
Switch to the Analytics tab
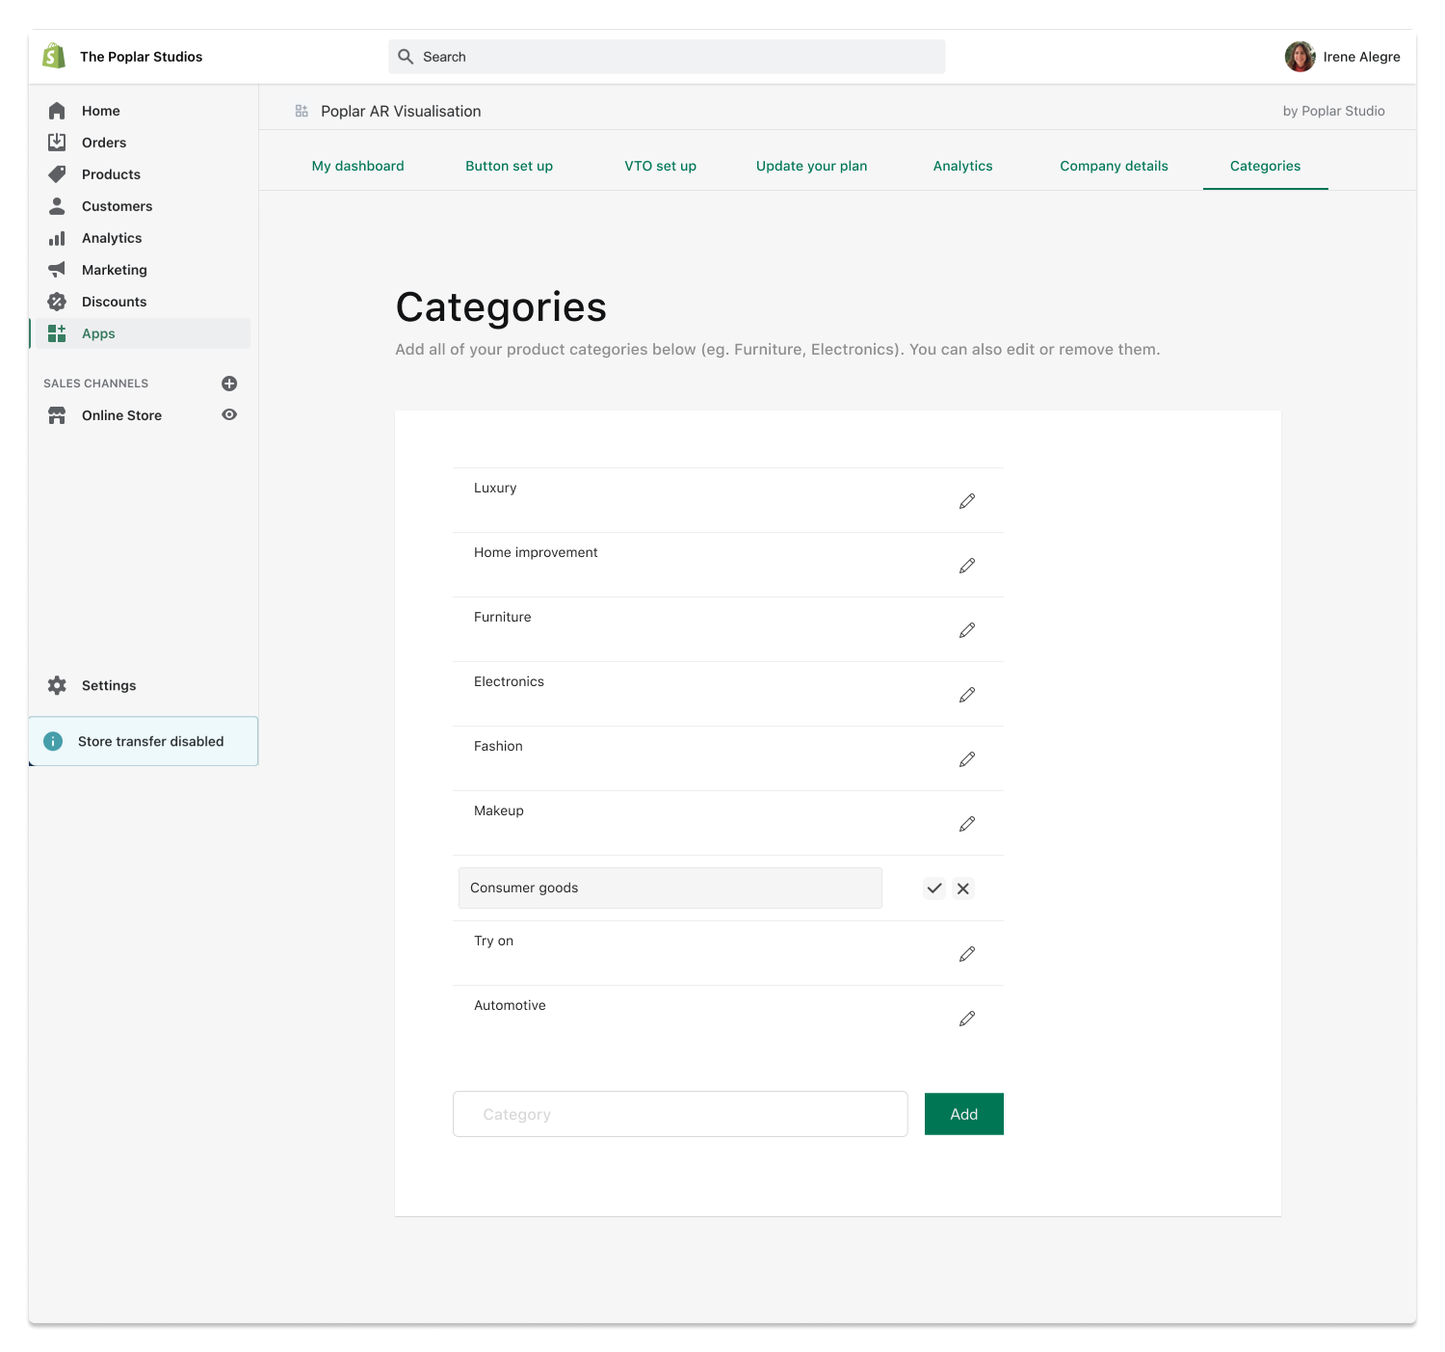click(961, 166)
